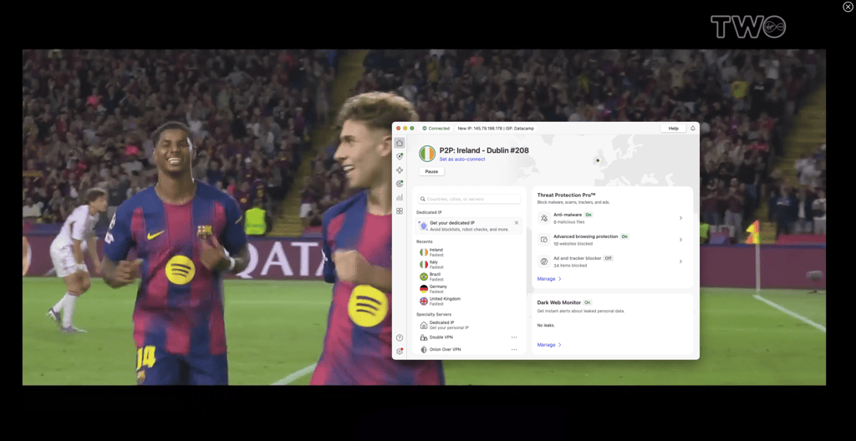Select Ireland Fastest in Recents

pos(469,252)
